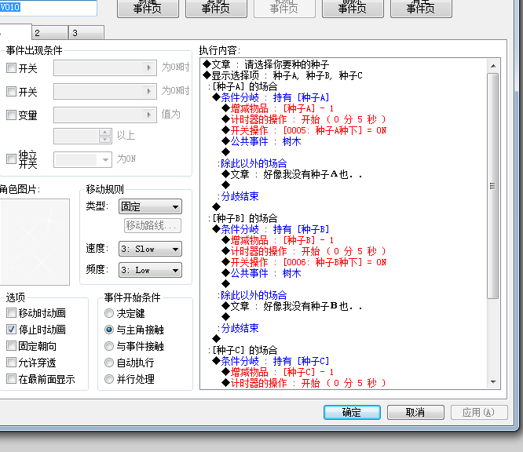Select the 与事件接触 start condition
Image resolution: width=523 pixels, height=452 pixels.
tap(109, 346)
